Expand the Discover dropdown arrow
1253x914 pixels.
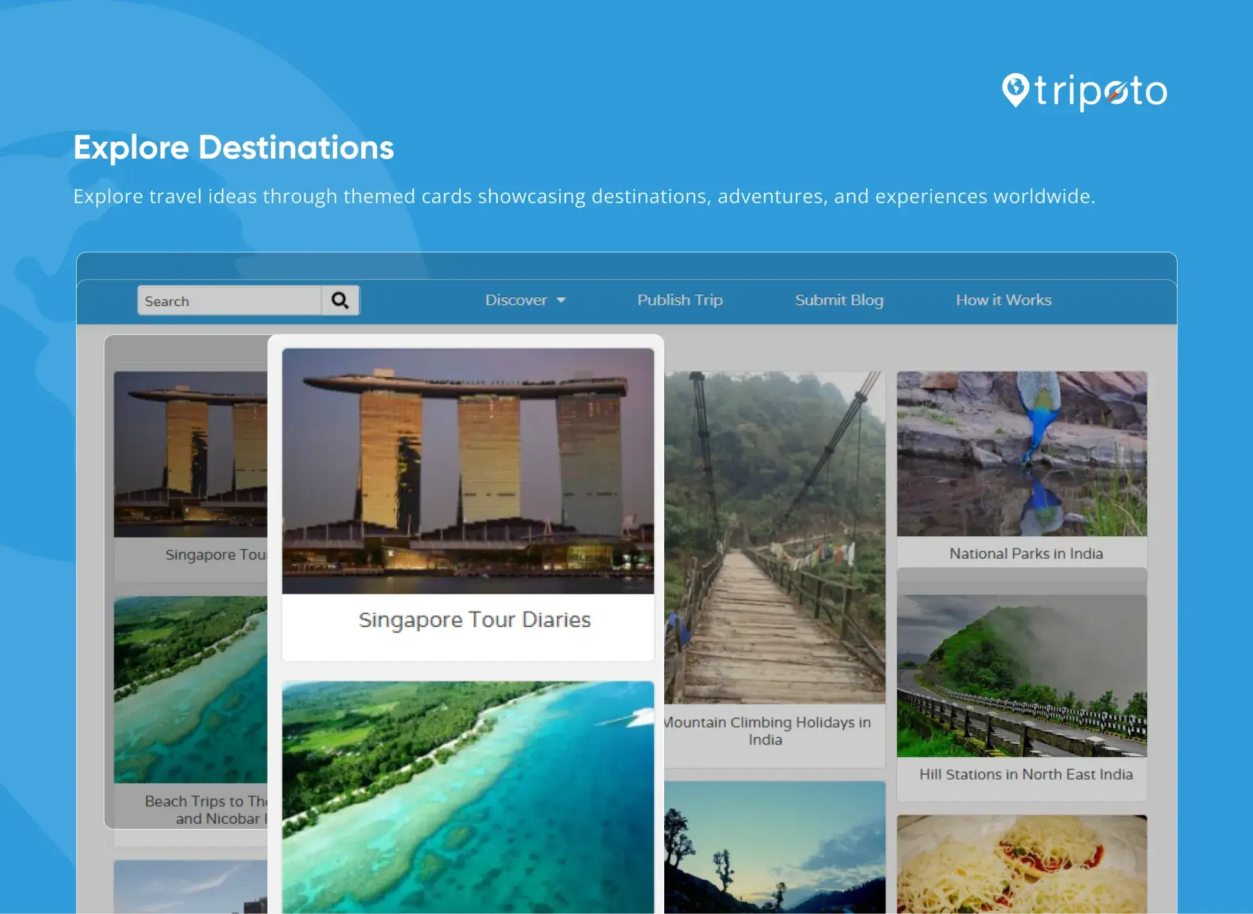[x=561, y=300]
